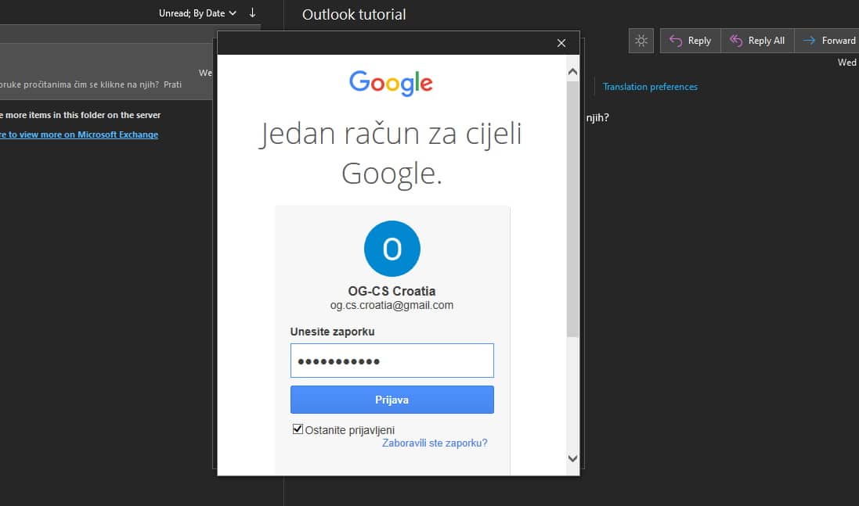
Task: Click the view more on Microsoft Exchange link
Action: (x=78, y=135)
